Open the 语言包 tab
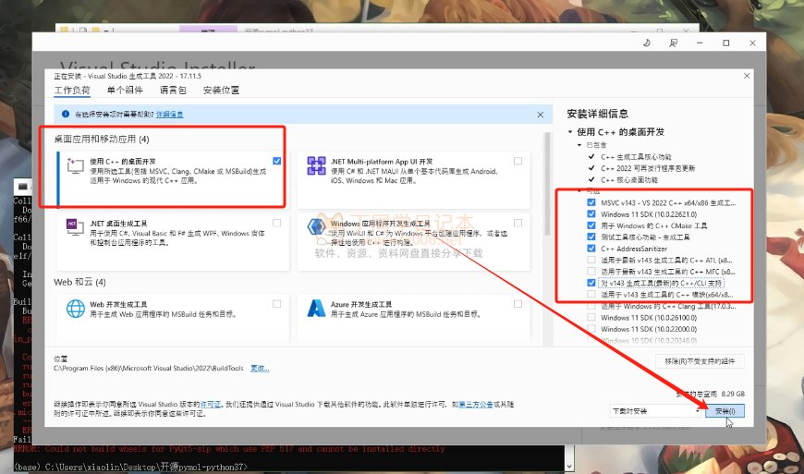Screen dimensions: 804x474 pyautogui.click(x=173, y=91)
